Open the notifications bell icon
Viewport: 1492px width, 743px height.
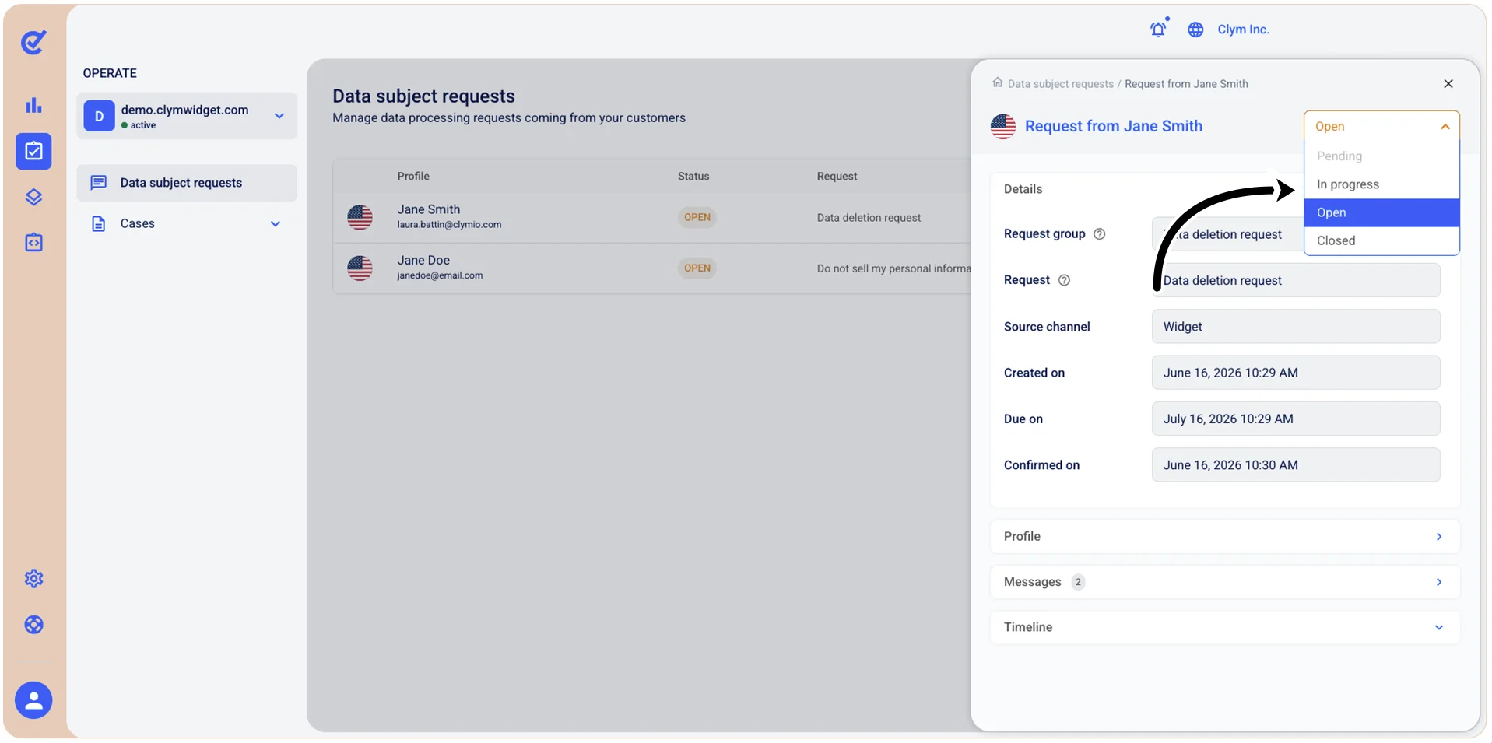(x=1158, y=29)
